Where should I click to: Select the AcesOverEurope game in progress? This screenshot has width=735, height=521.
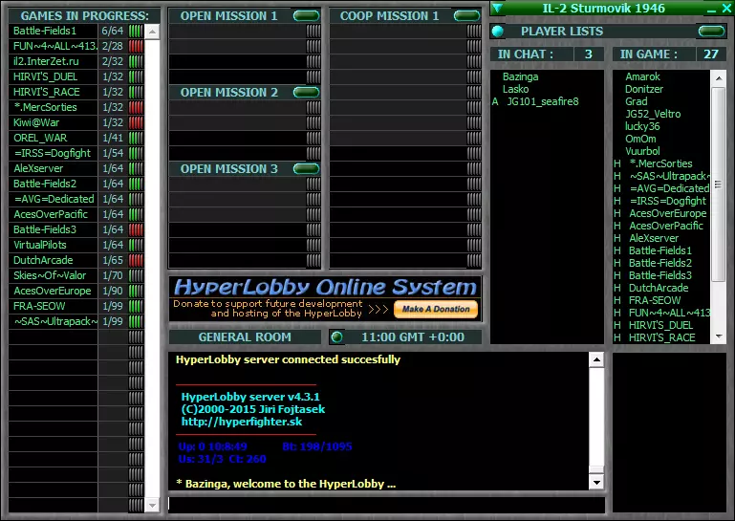pyautogui.click(x=76, y=291)
